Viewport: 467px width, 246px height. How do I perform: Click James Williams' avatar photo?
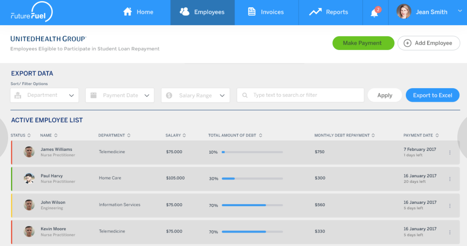pyautogui.click(x=29, y=152)
